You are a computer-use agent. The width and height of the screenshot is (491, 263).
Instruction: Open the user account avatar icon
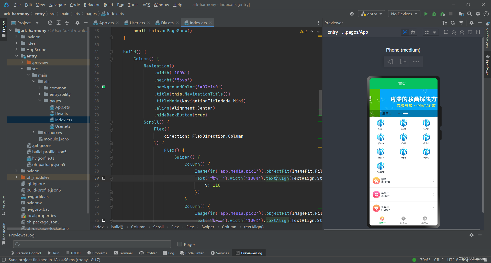pos(486,14)
